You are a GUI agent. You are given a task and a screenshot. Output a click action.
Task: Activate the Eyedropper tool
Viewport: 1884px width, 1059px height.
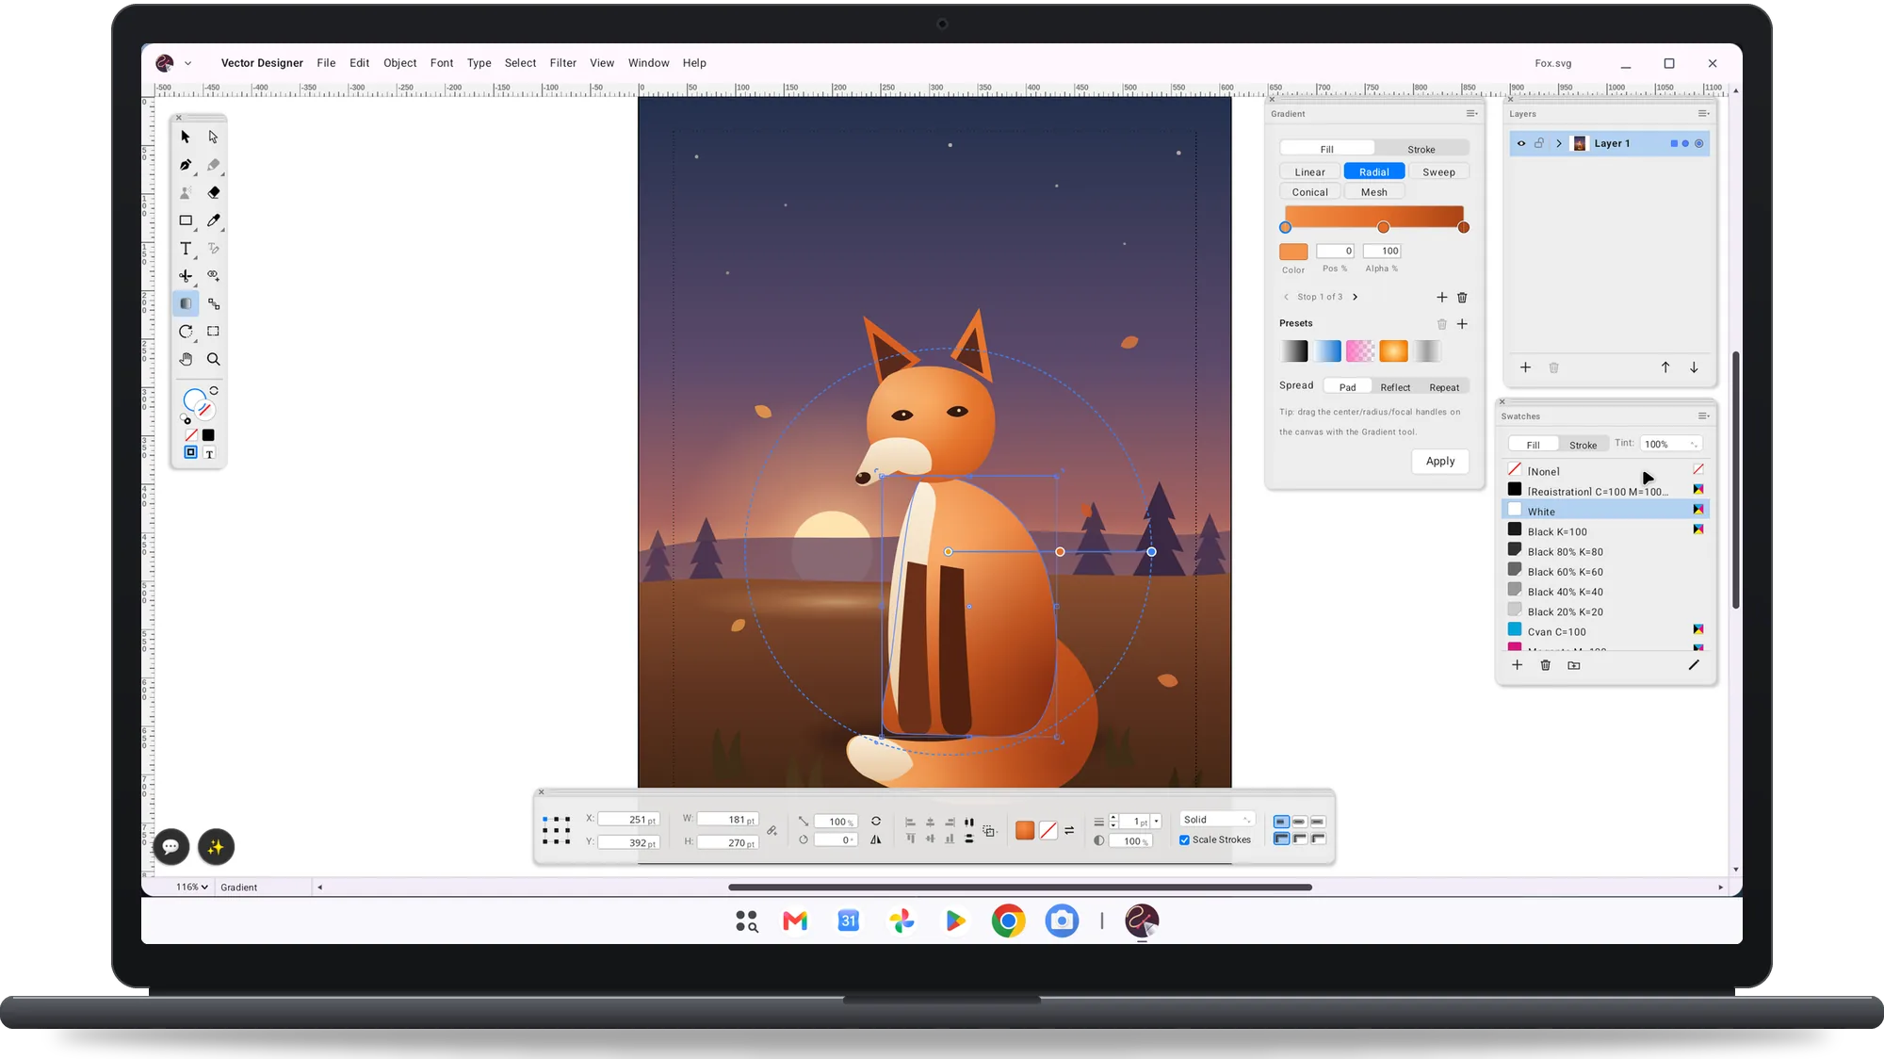(214, 220)
